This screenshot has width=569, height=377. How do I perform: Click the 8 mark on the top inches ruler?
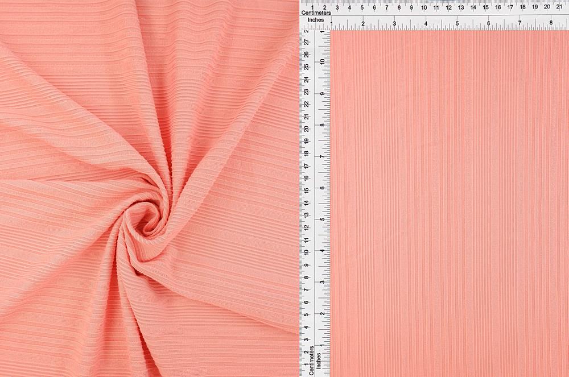pos(551,23)
